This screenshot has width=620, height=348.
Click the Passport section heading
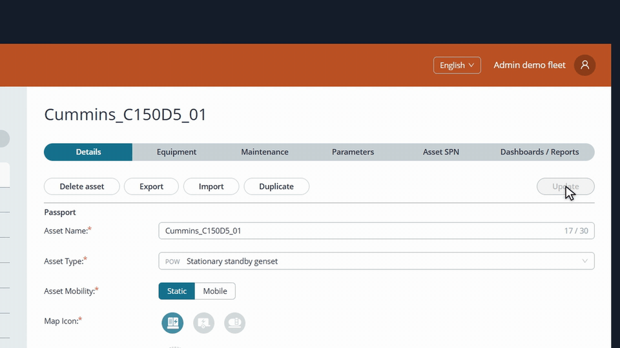tap(59, 212)
